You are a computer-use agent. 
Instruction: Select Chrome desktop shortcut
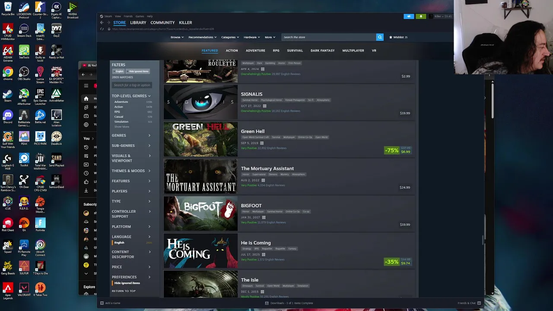[8, 74]
